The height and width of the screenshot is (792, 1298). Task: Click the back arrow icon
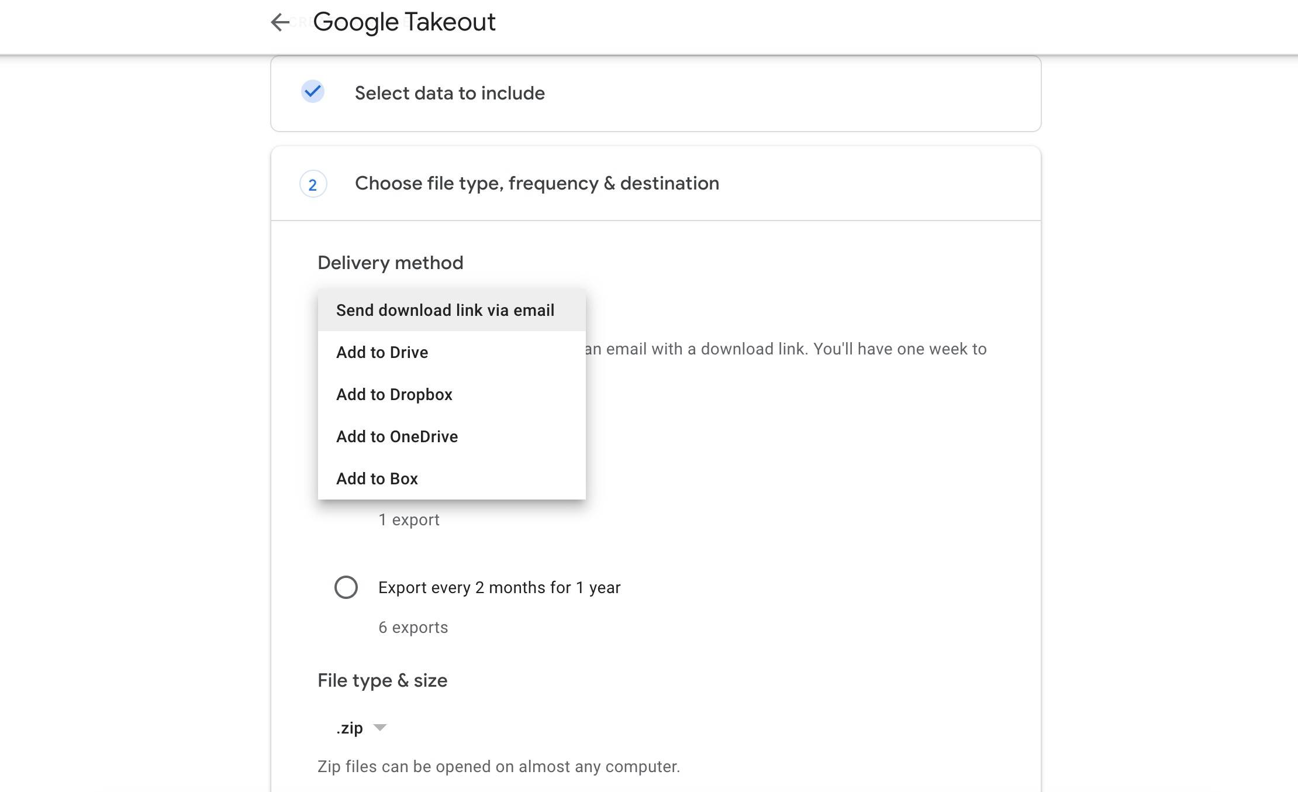[x=280, y=22]
